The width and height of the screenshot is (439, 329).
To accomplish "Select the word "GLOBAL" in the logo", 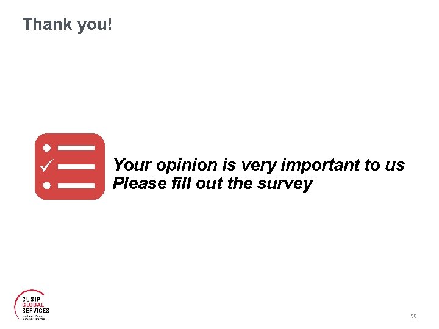I will tap(33, 305).
